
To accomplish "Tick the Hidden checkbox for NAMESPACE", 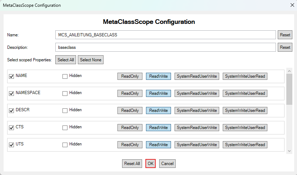I will tap(65, 93).
